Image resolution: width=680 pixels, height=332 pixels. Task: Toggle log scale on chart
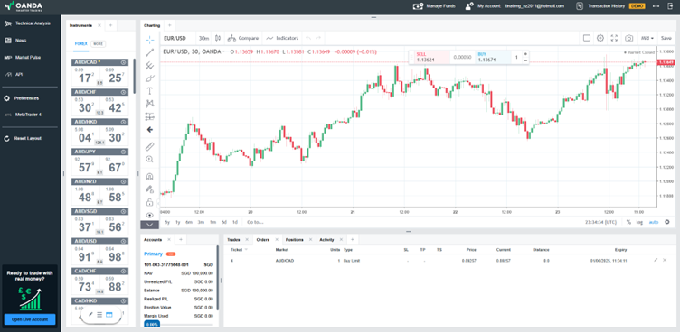[639, 222]
